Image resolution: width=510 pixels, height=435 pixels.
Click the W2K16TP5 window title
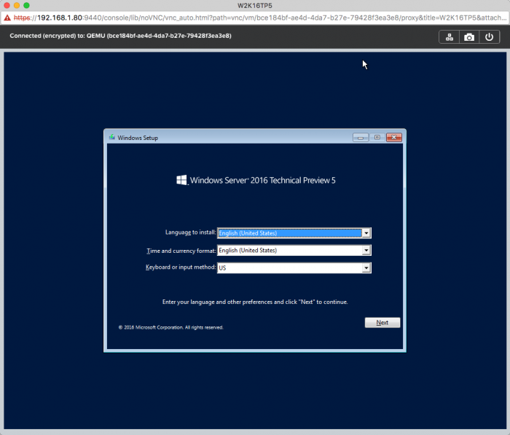[255, 6]
